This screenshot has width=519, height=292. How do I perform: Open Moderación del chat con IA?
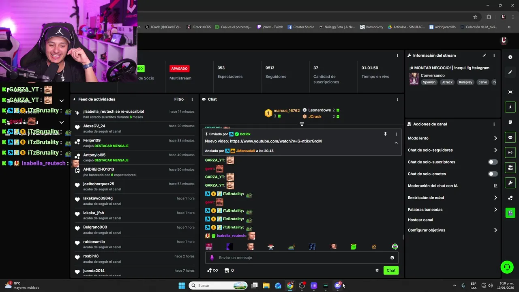452,186
